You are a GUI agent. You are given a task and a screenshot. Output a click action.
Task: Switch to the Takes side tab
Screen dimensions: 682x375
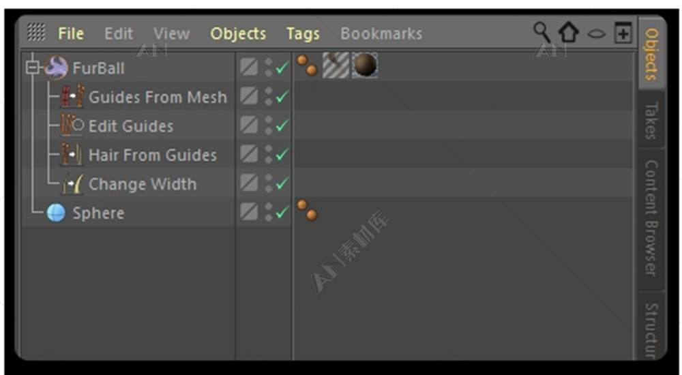[x=651, y=120]
